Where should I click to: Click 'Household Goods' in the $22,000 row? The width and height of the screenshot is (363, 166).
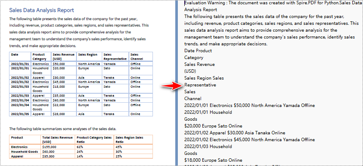point(40,107)
